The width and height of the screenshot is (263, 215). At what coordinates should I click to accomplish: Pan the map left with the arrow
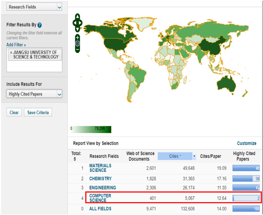[x=74, y=23]
